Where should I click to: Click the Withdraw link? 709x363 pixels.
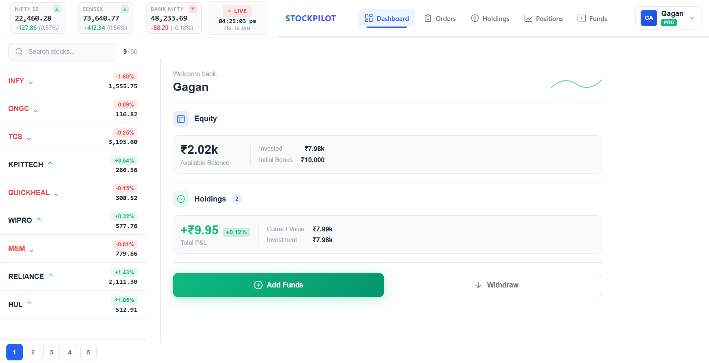click(496, 285)
